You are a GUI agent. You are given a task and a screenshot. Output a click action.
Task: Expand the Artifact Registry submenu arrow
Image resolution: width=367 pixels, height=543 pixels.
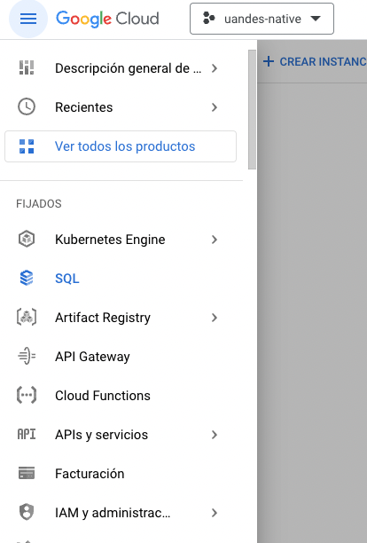point(215,318)
